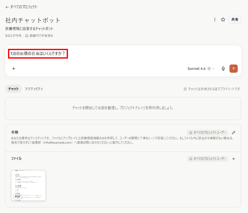248x213 pixels.
Task: Open the three-dot project options menu
Action: click(x=215, y=20)
